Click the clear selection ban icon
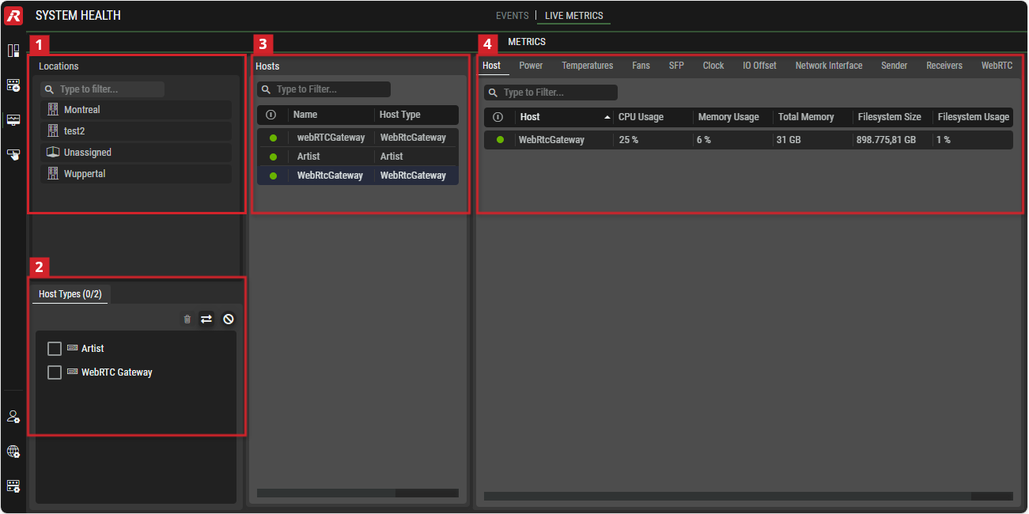The height and width of the screenshot is (514, 1029). pyautogui.click(x=229, y=319)
